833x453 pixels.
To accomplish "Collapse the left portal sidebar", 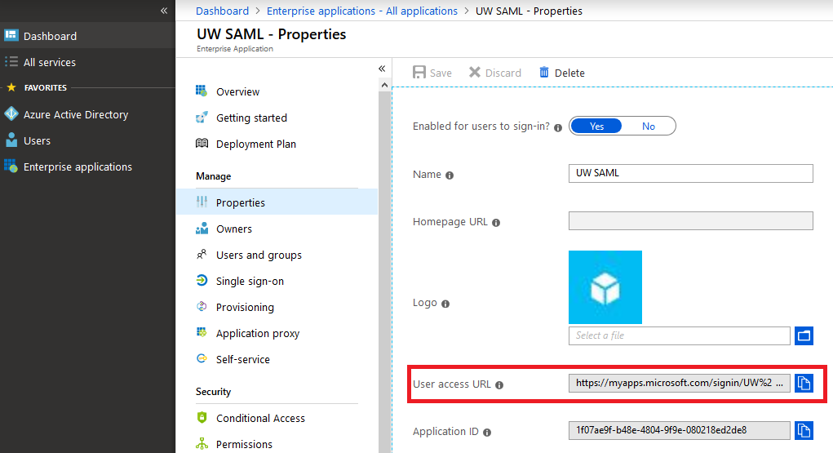I will pos(164,11).
